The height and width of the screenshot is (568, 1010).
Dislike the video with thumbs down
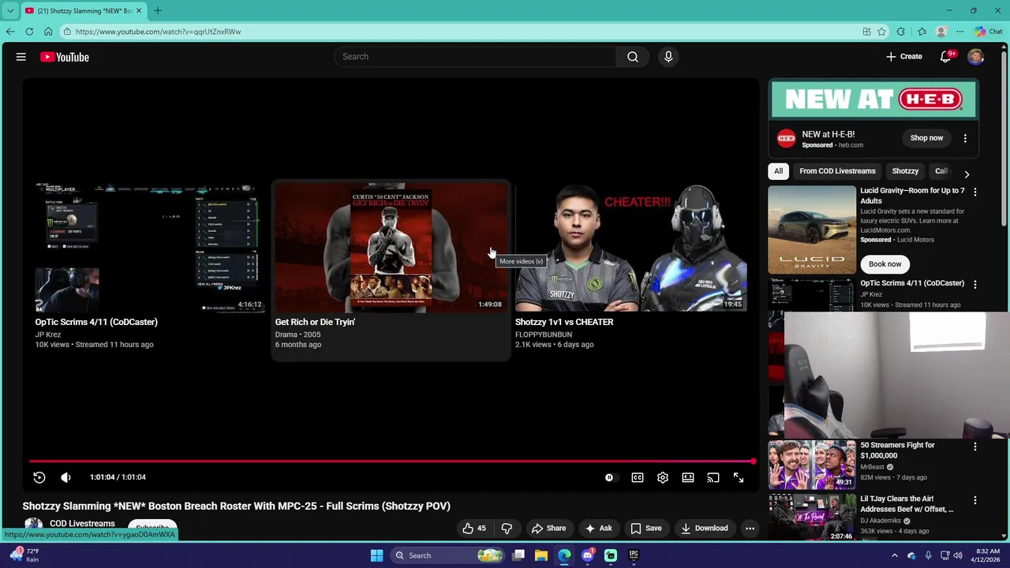point(507,529)
